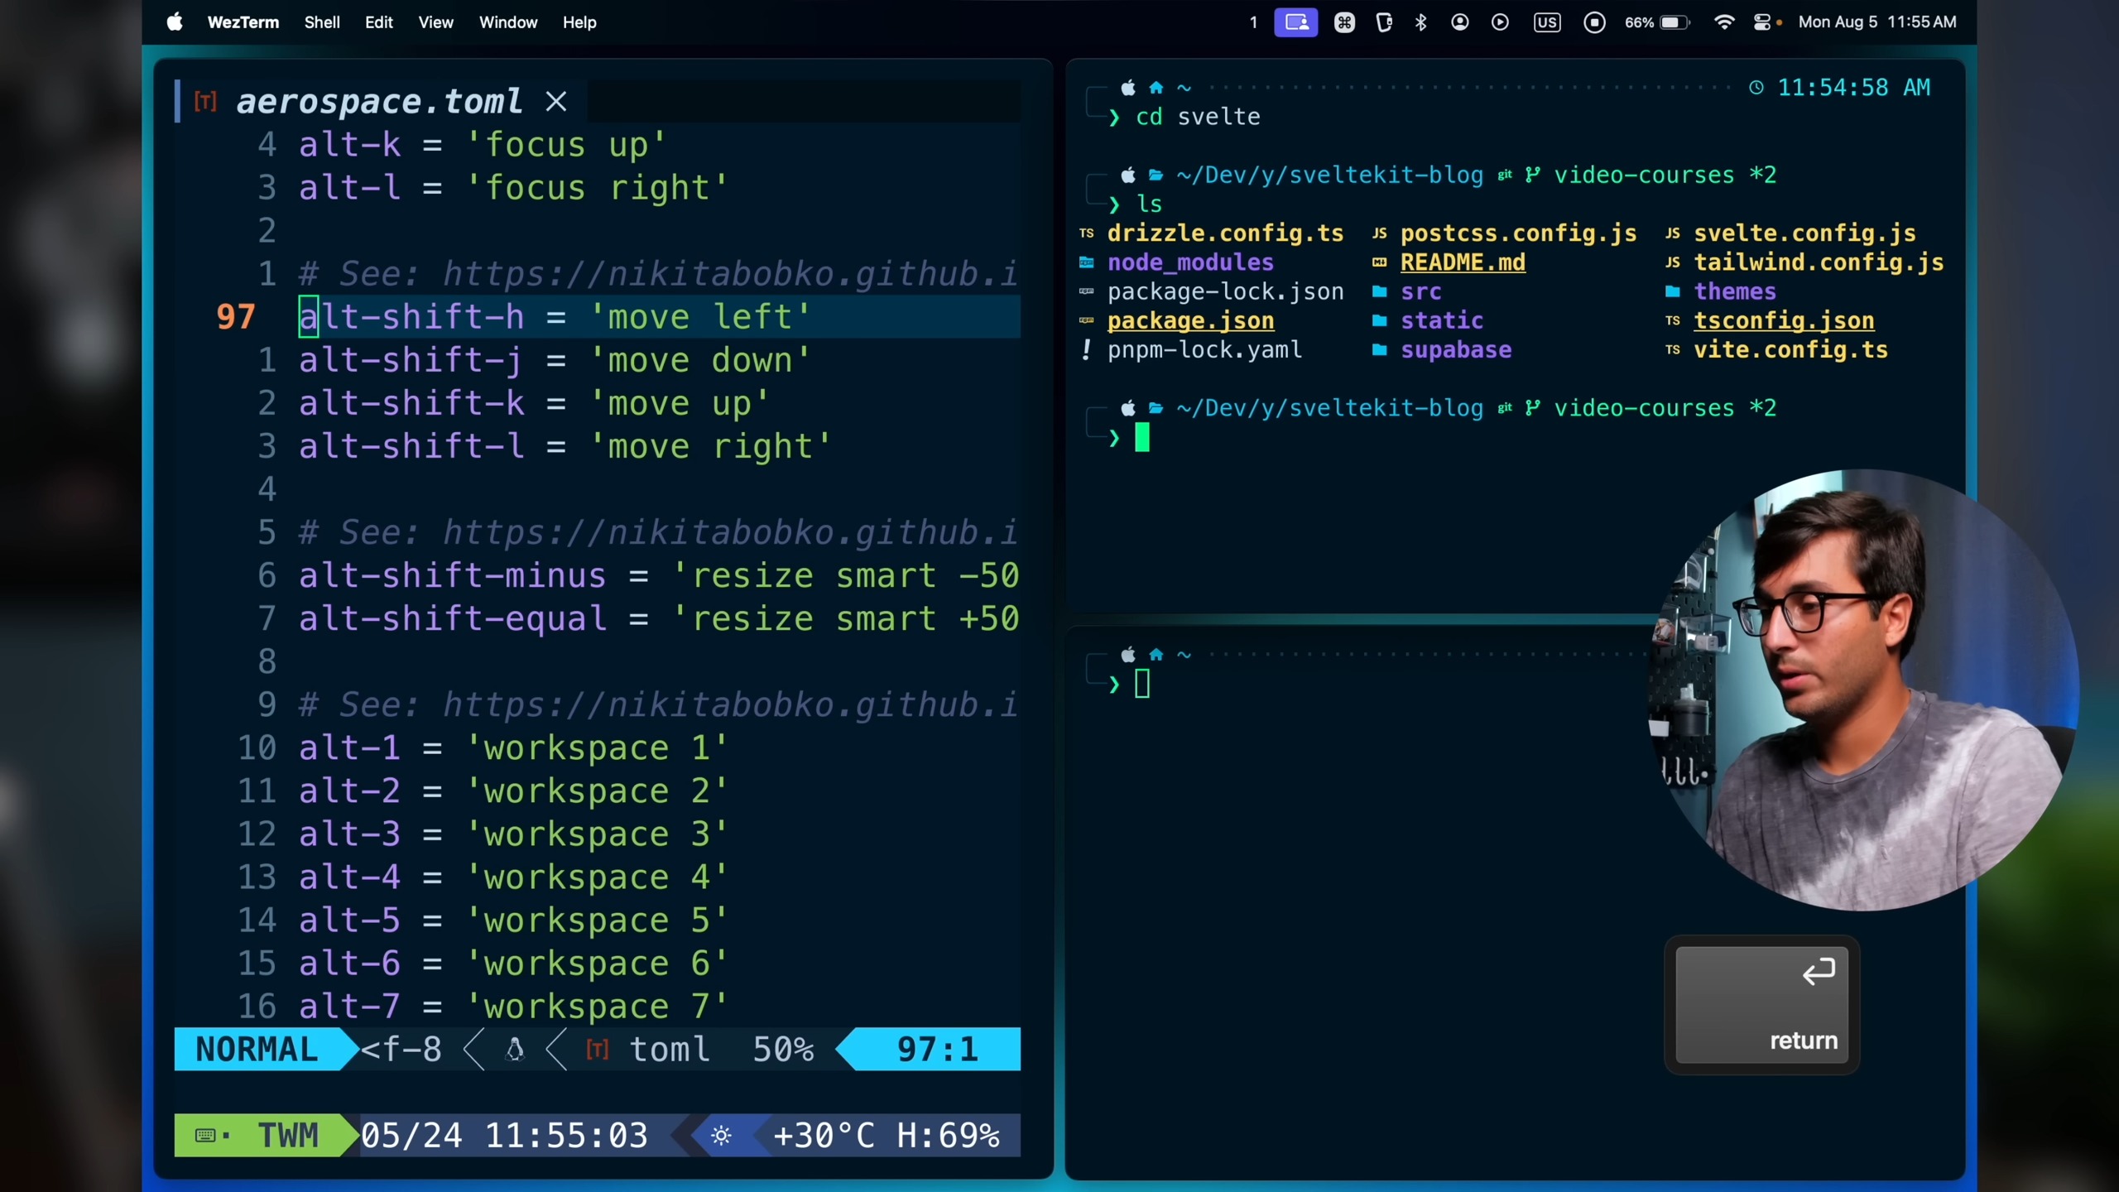This screenshot has height=1192, width=2119.
Task: Click the README.md underlined file name
Action: click(1463, 262)
